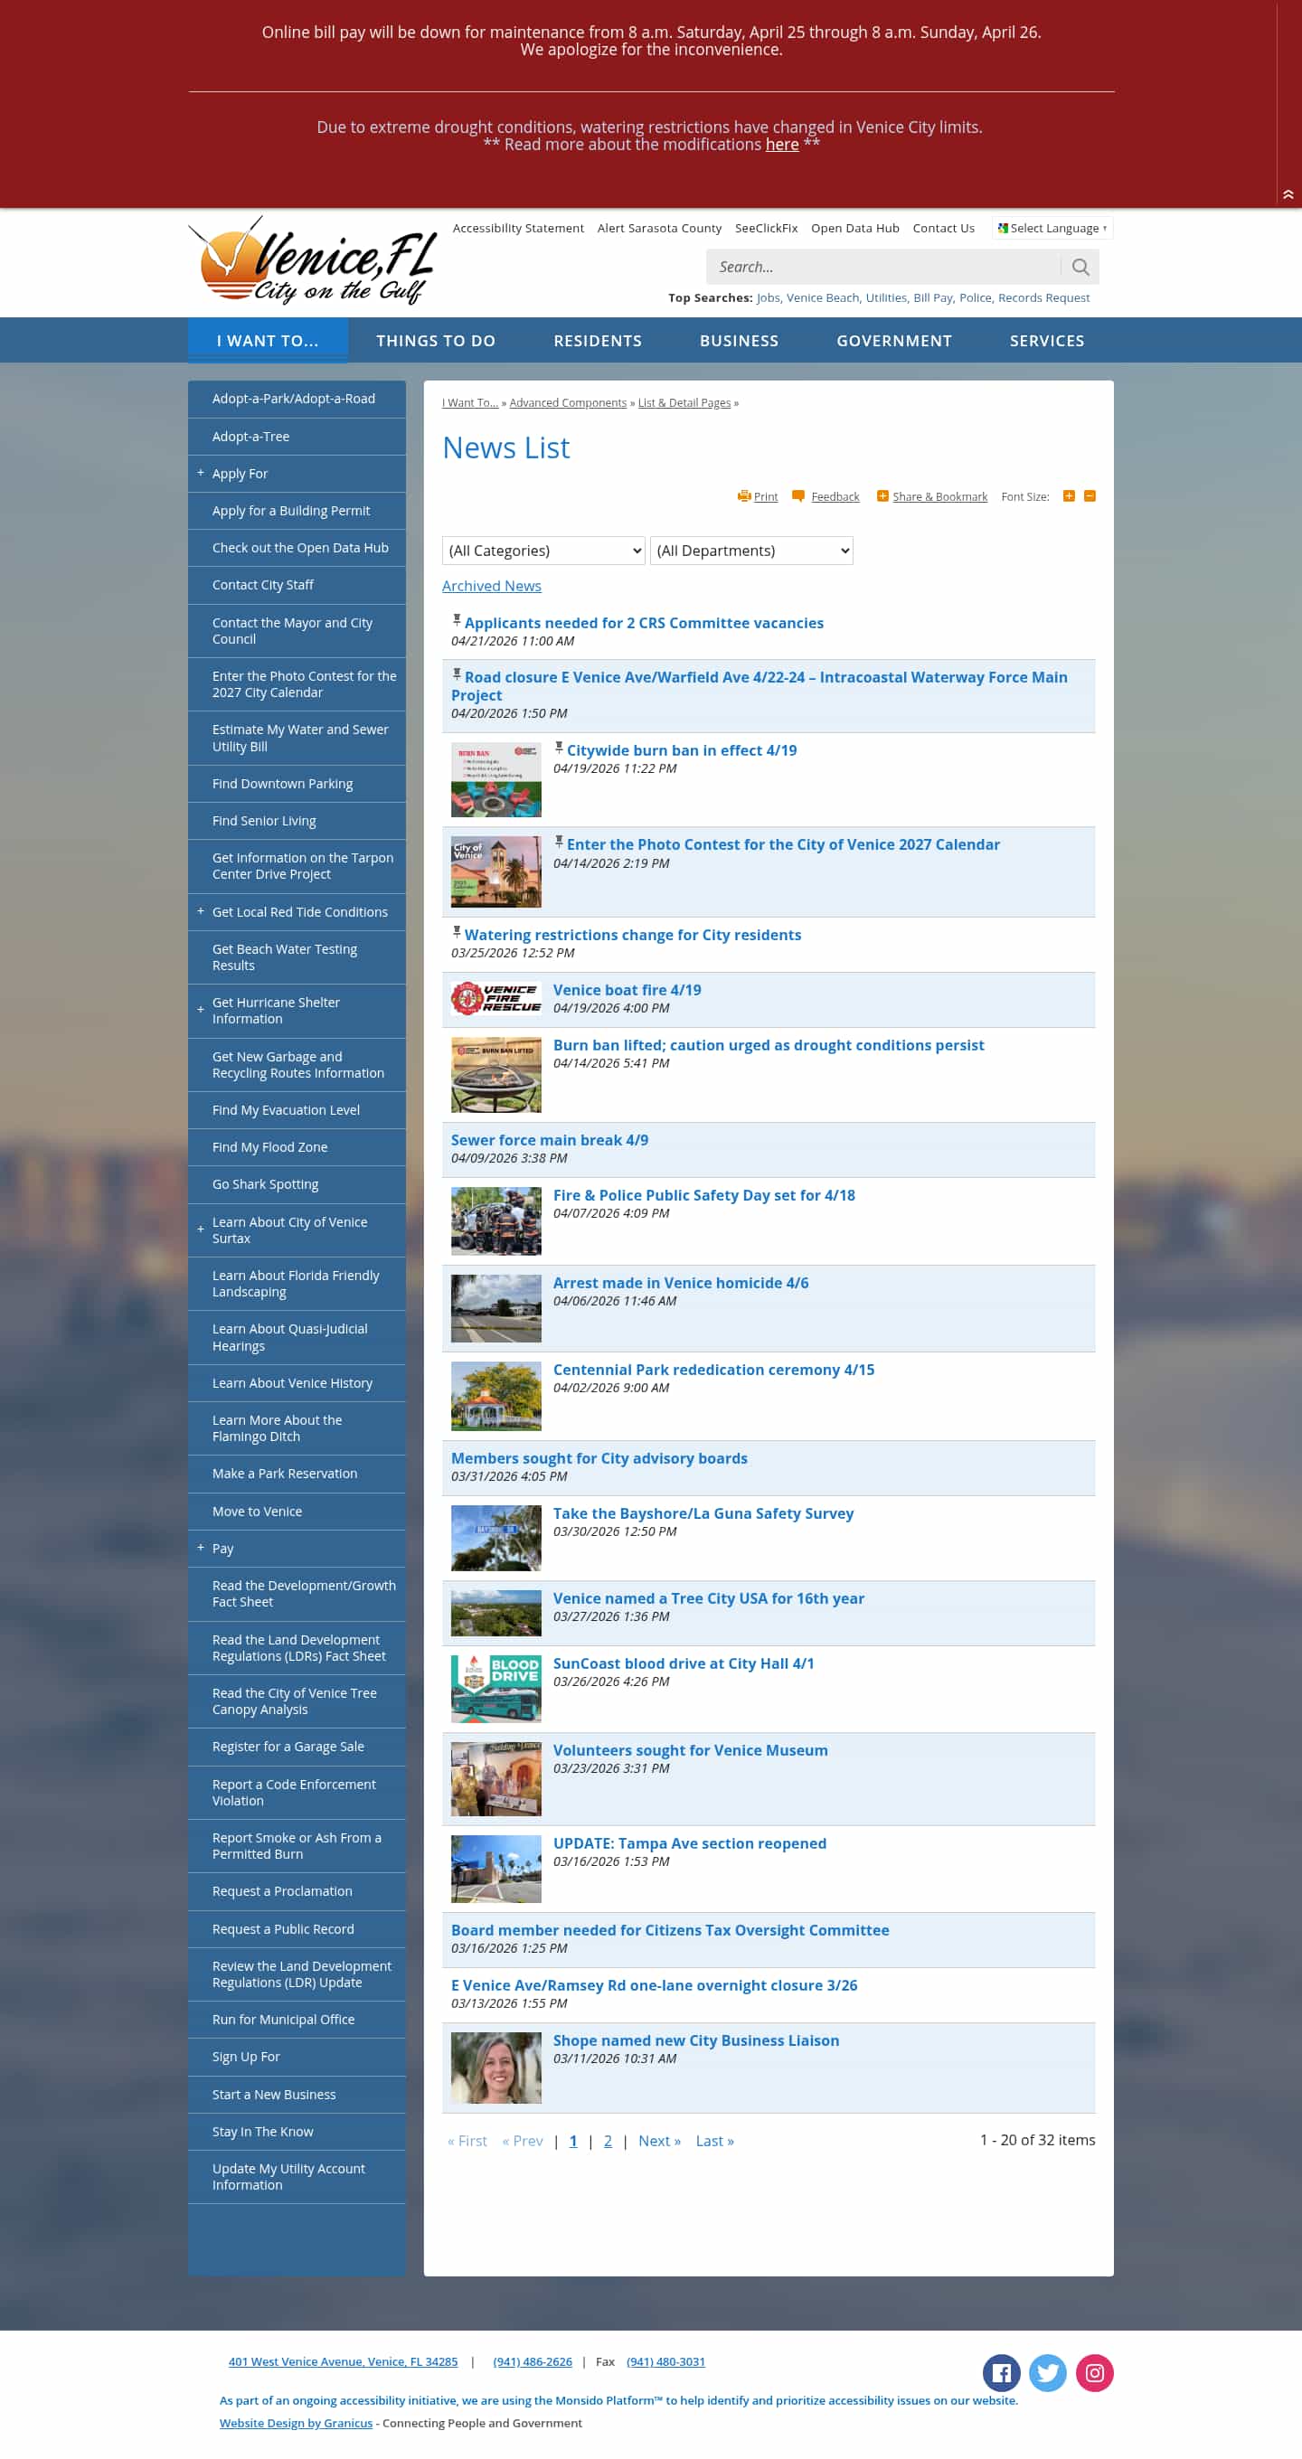Screen dimensions: 1302x2459
Task: Click Last » pagination link
Action: [714, 2141]
